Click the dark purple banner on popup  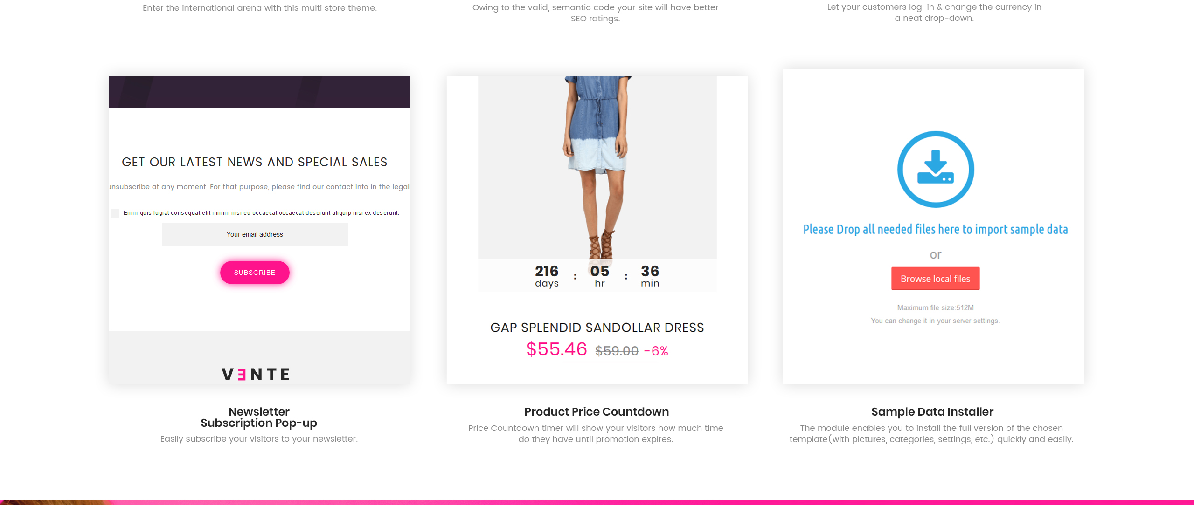coord(259,92)
